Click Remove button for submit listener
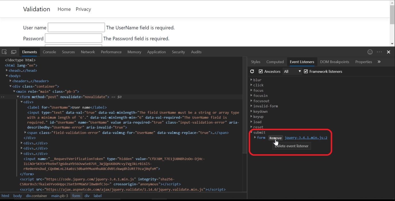 pos(275,138)
